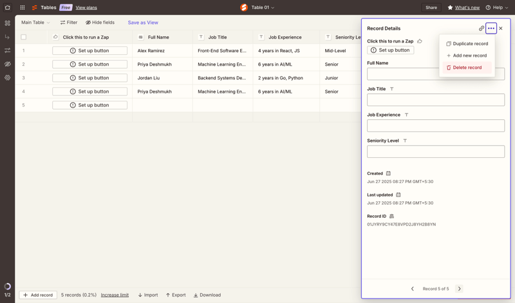Open the dashboard icon in left sidebar
The height and width of the screenshot is (303, 515).
click(x=7, y=23)
